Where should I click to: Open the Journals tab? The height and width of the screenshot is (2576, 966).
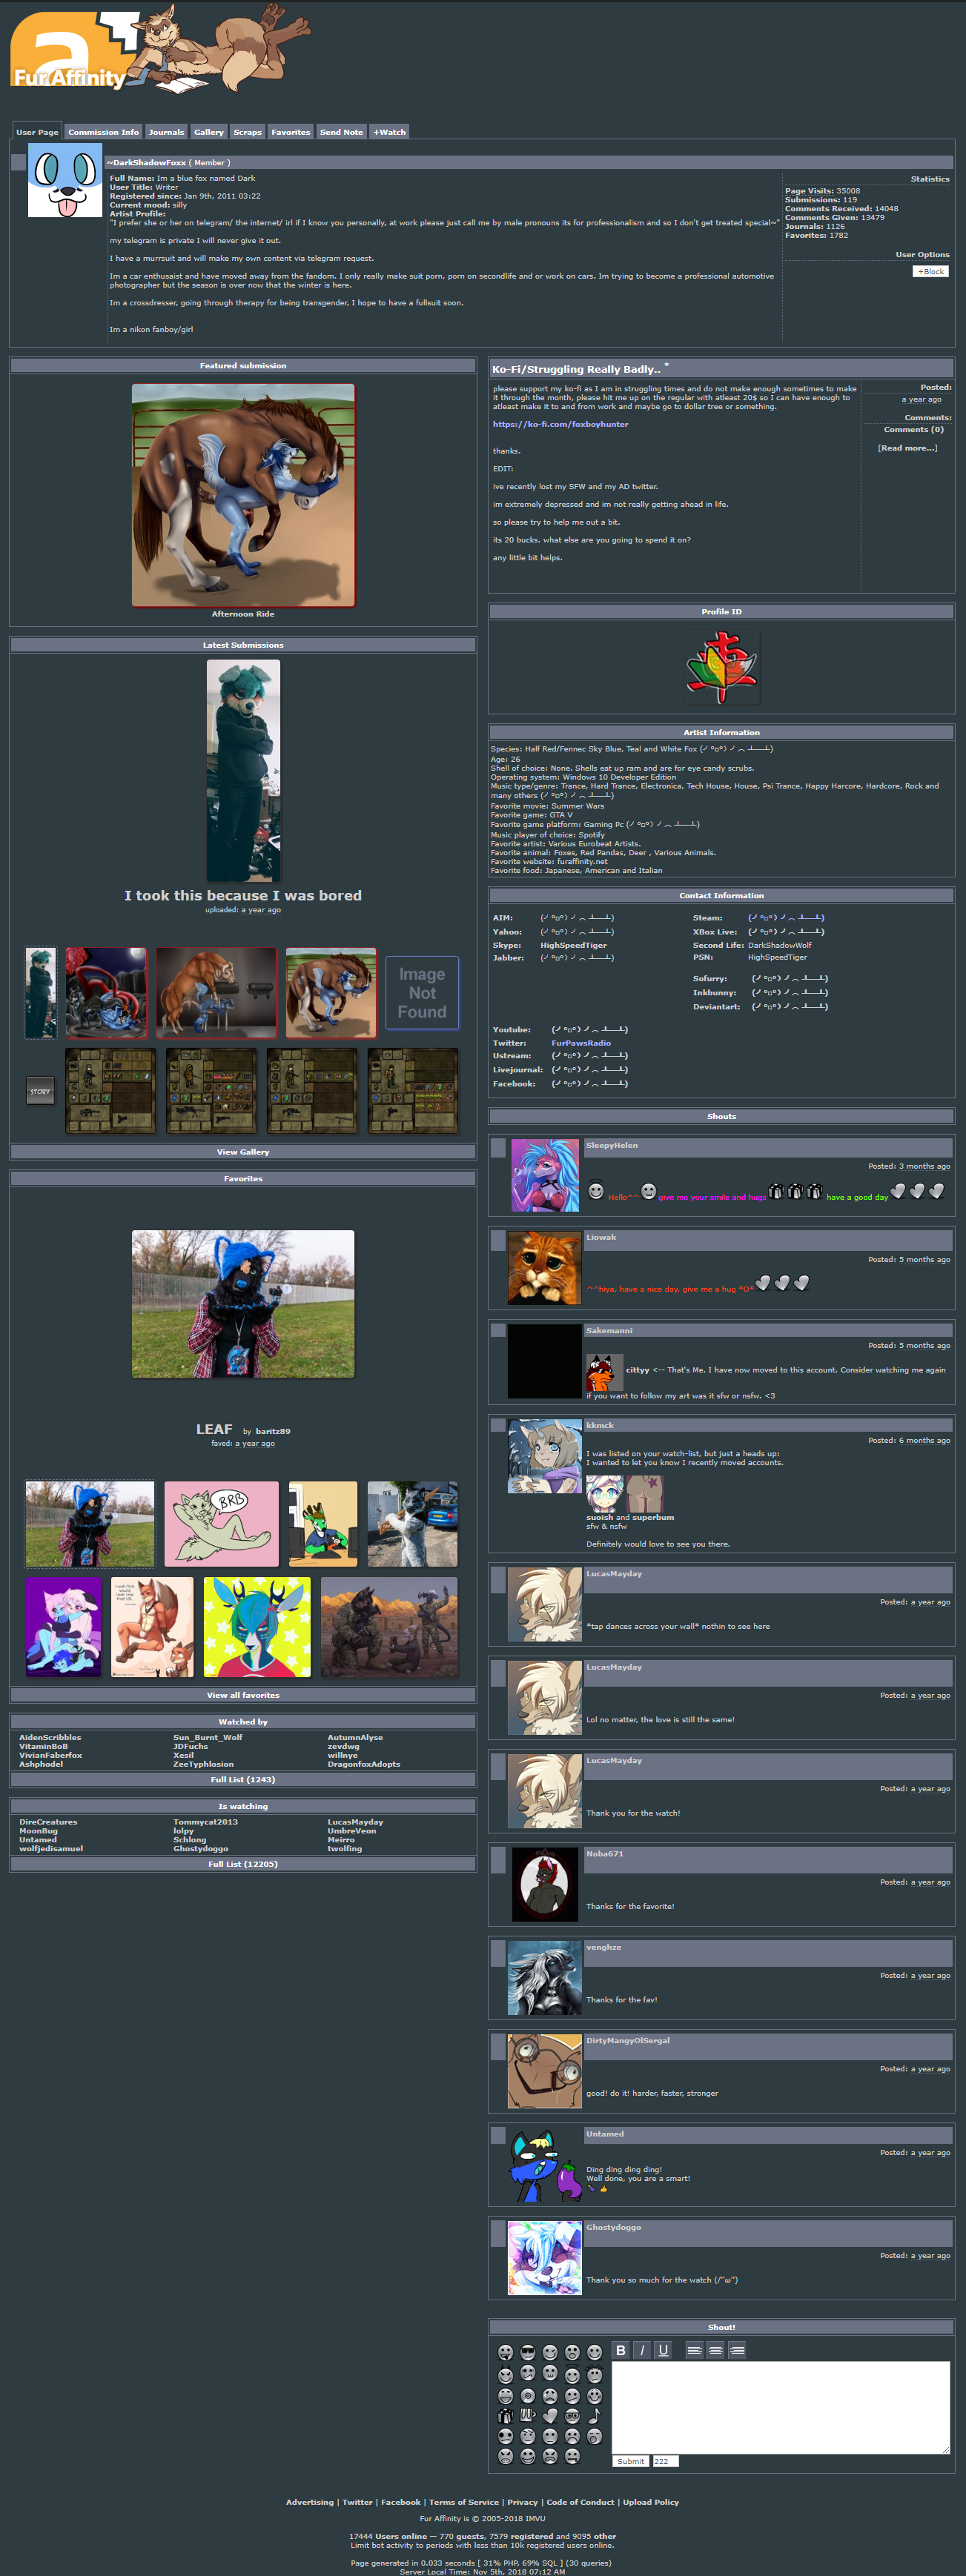pos(166,132)
